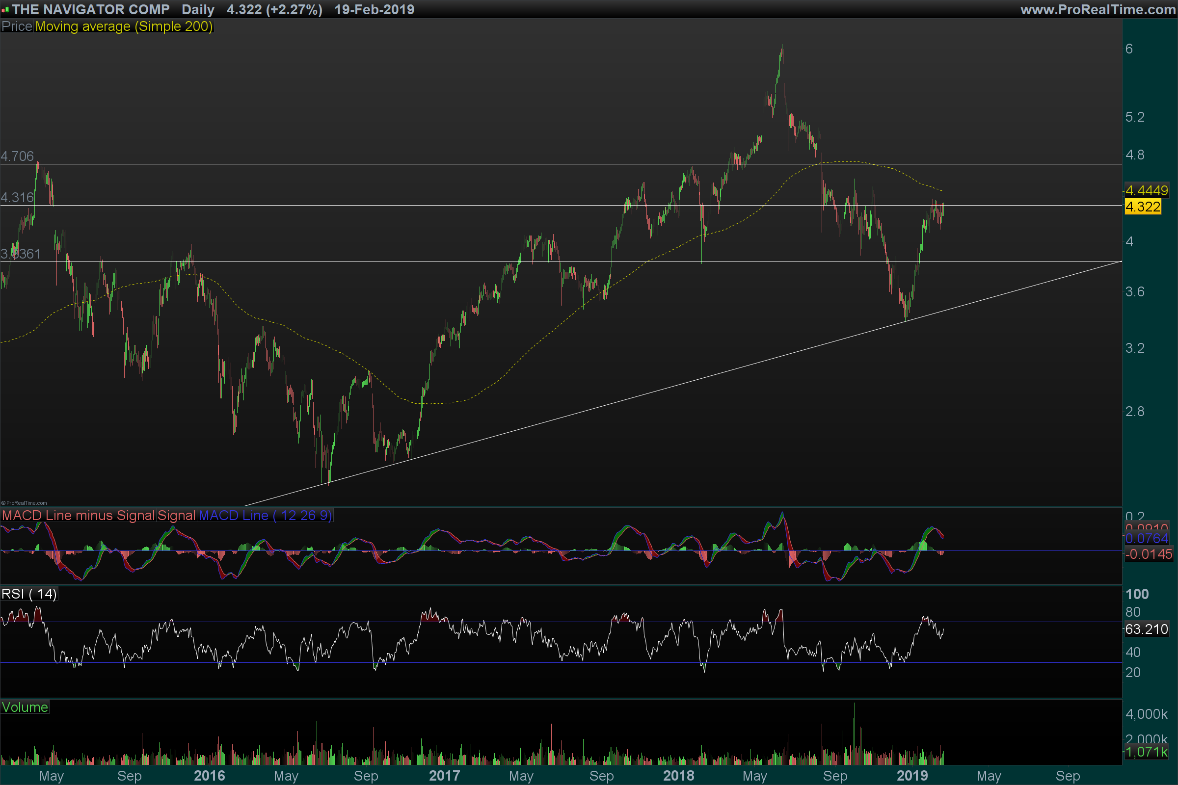Select the blue MACD Line (12 26 9) label
This screenshot has width=1178, height=785.
[265, 516]
